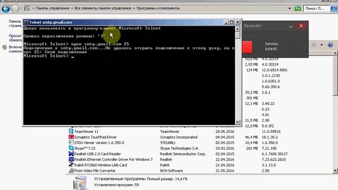The height and width of the screenshot is (190, 338).
Task: Click Telnet scrollbar down arrow
Action: 237,122
